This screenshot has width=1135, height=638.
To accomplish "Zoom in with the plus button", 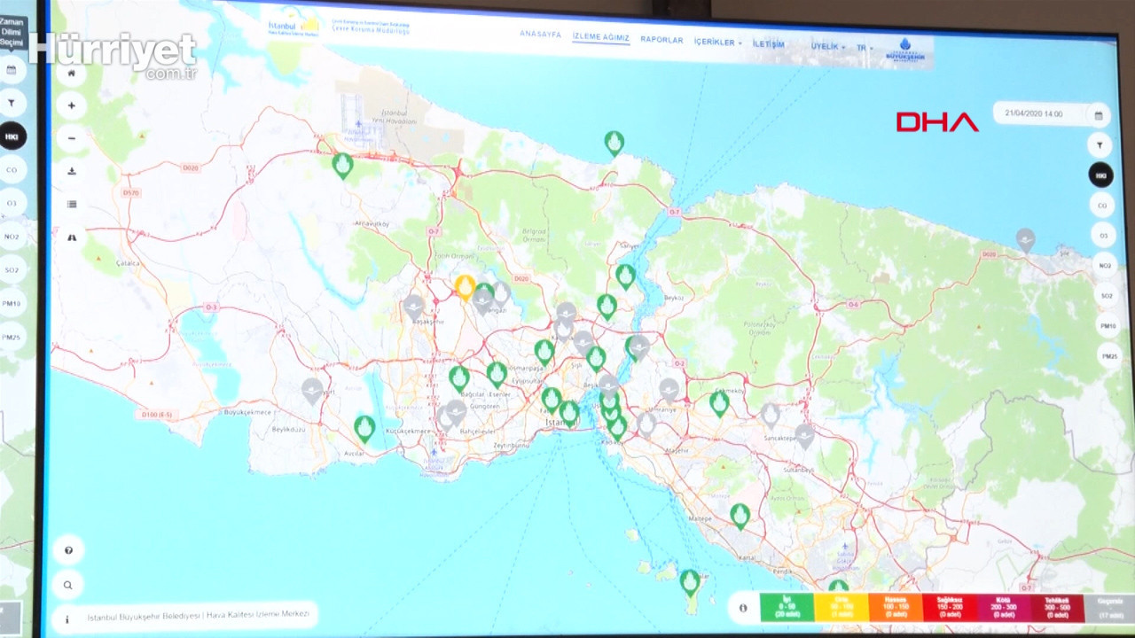I will [x=71, y=105].
